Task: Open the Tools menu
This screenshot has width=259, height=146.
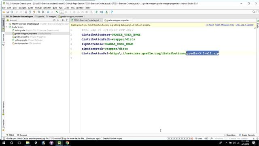Action: (67, 8)
